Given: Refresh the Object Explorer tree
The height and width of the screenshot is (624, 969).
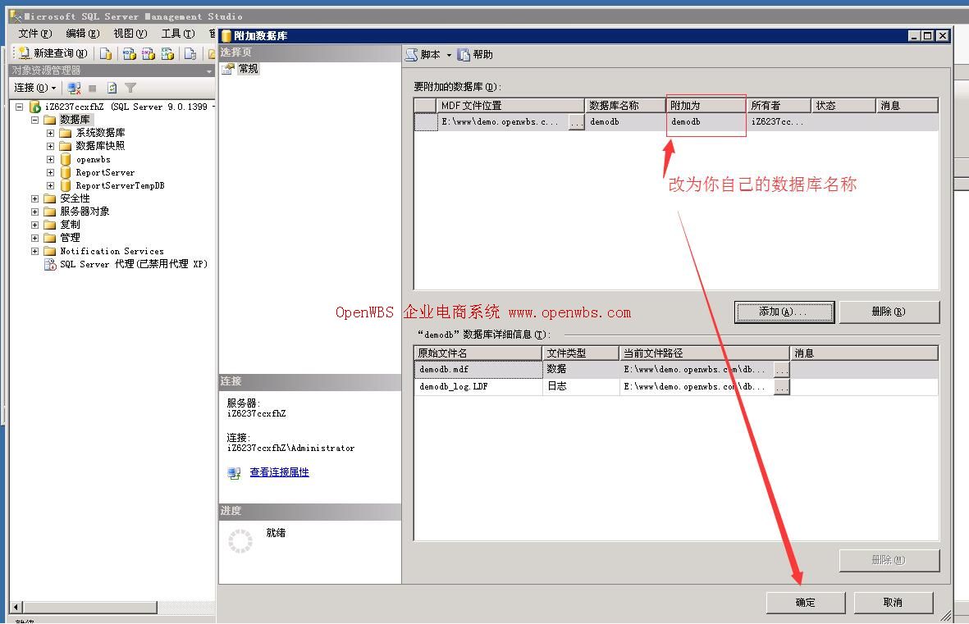Looking at the screenshot, I should pos(112,88).
